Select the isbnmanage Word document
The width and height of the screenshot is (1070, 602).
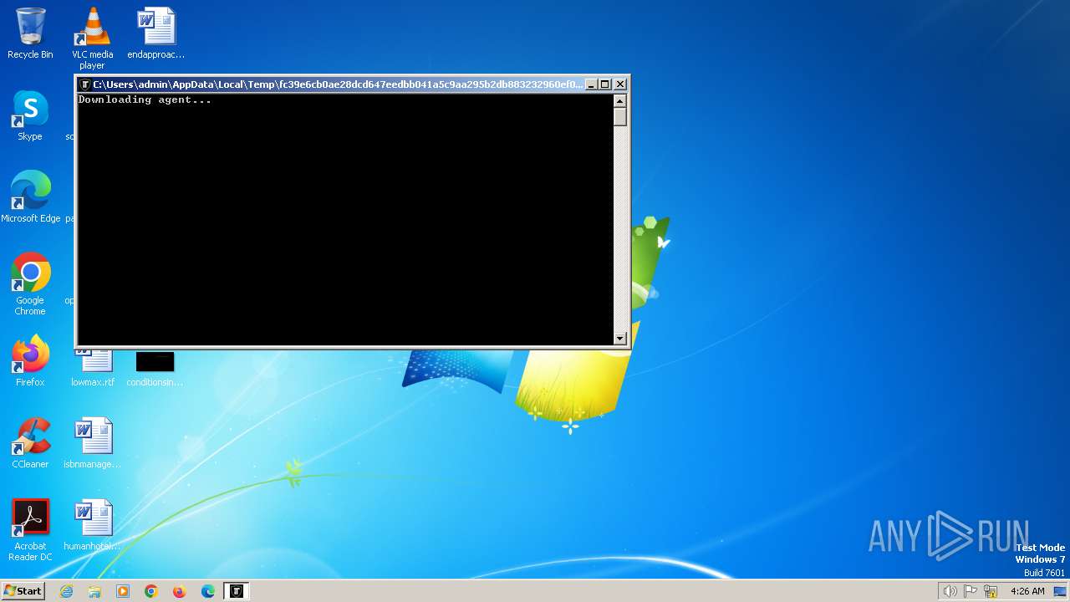click(x=92, y=443)
